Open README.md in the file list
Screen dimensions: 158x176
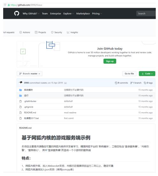pos(30,113)
